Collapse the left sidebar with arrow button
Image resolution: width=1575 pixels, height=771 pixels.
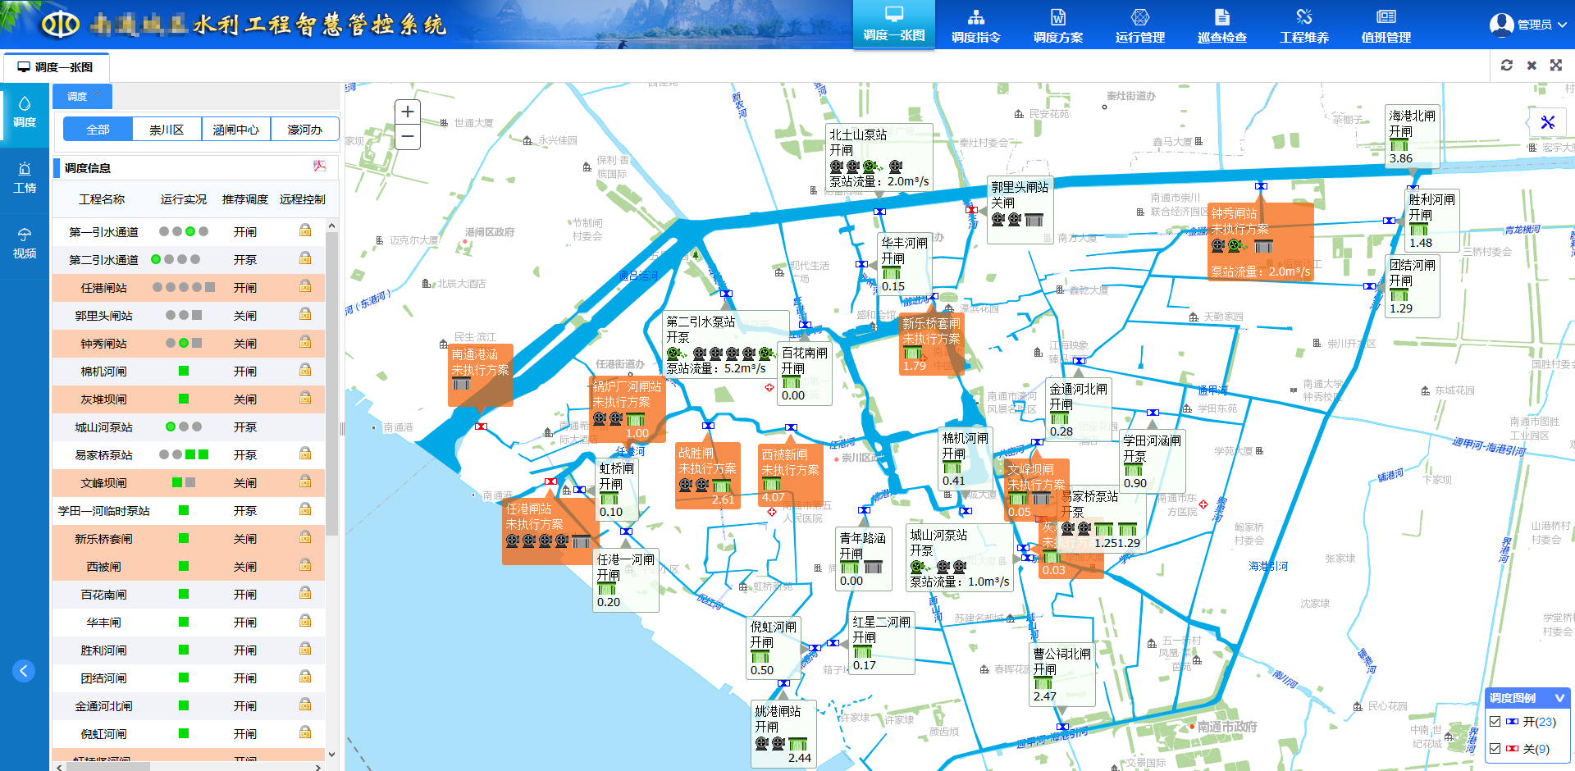click(24, 671)
